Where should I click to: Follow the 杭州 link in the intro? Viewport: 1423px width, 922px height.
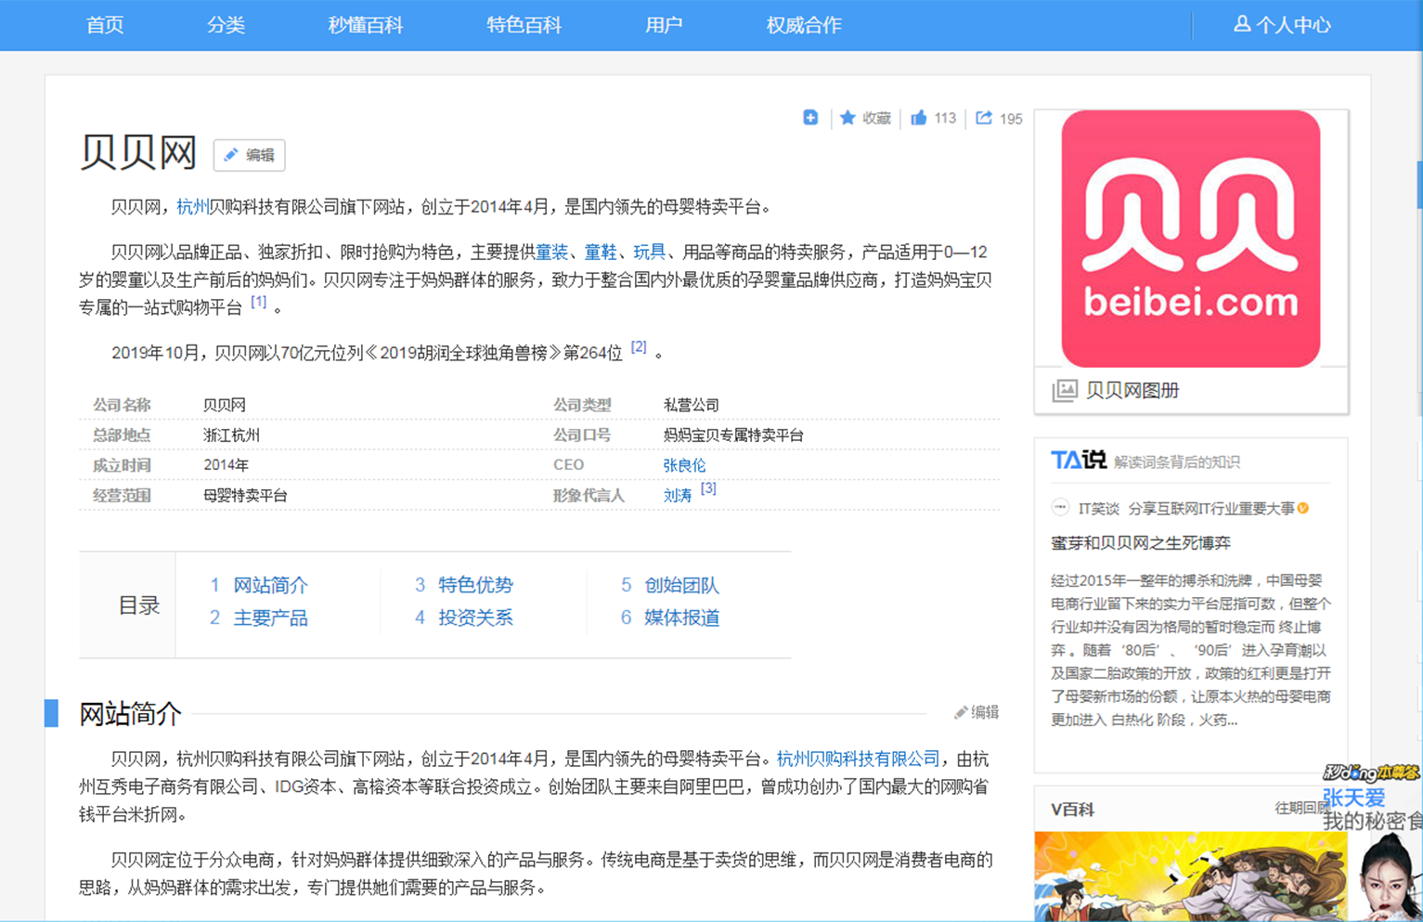pyautogui.click(x=192, y=207)
